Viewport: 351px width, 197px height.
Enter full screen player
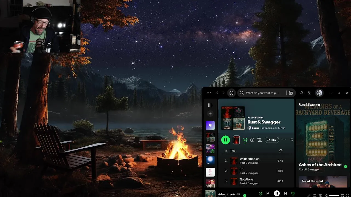[348, 196]
